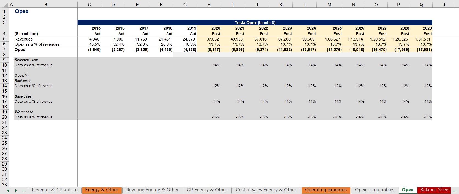
Task: Click the Opex % heading cell
Action: pos(21,75)
